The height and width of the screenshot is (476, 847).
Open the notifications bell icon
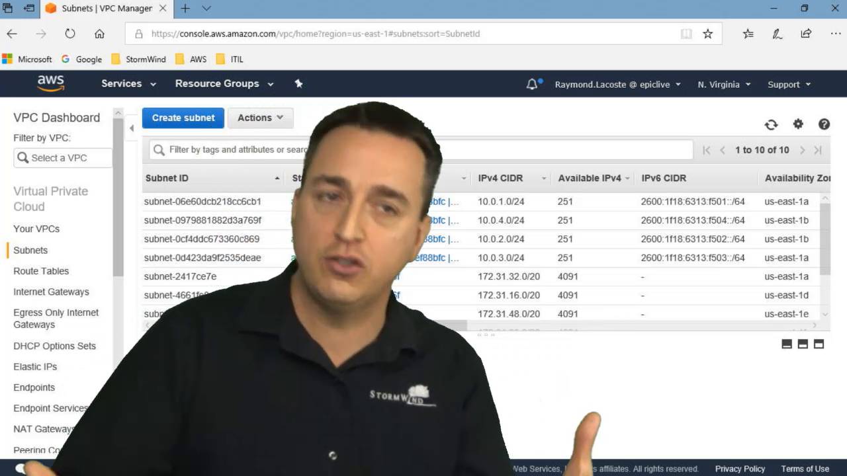click(x=532, y=84)
